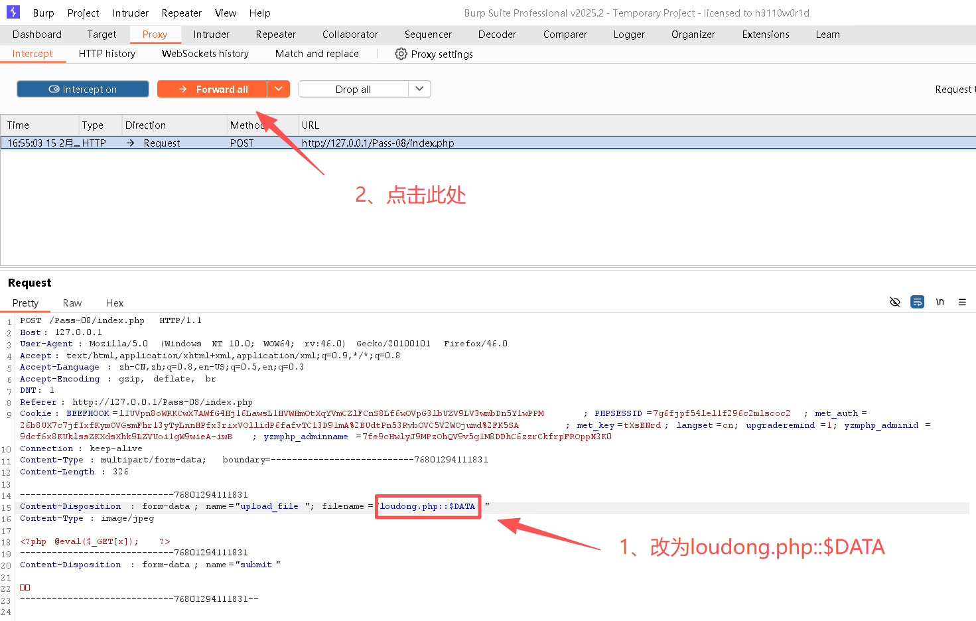Switch to the Repeater tool tab
976x621 pixels.
tap(276, 34)
